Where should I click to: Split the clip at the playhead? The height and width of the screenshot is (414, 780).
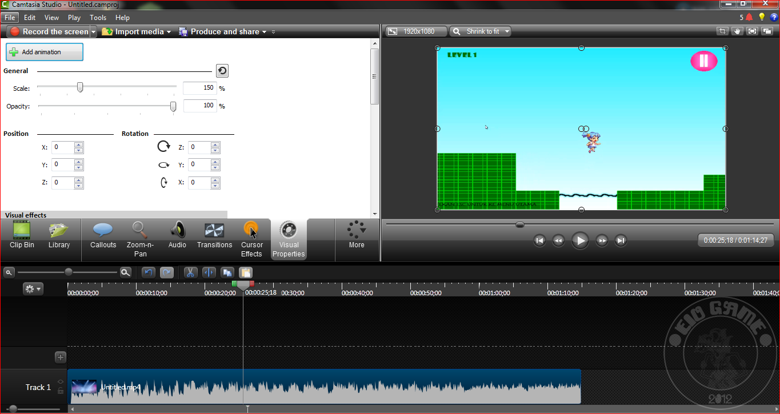209,273
